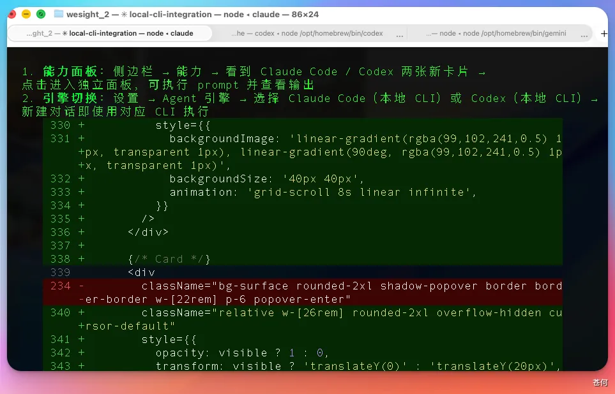Switch to the codex node tab
This screenshot has width=615, height=394.
coord(307,34)
